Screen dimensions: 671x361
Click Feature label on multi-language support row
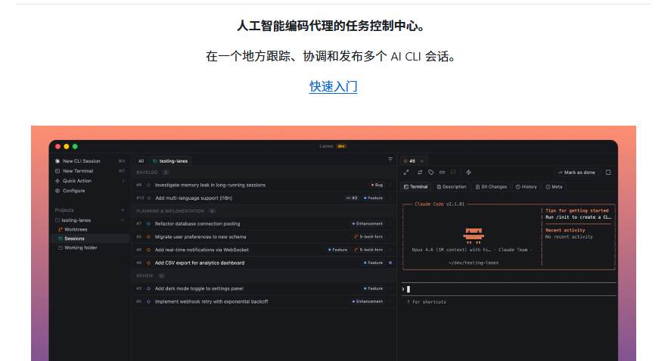pyautogui.click(x=374, y=198)
